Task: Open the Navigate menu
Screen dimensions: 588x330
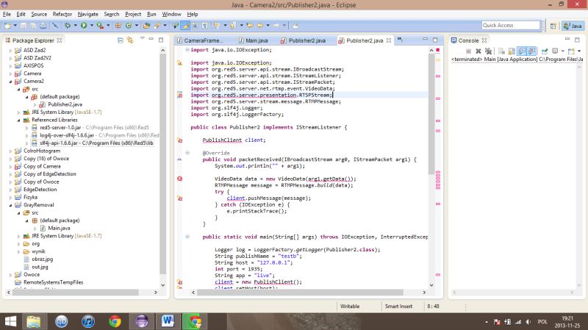Action: [87, 14]
